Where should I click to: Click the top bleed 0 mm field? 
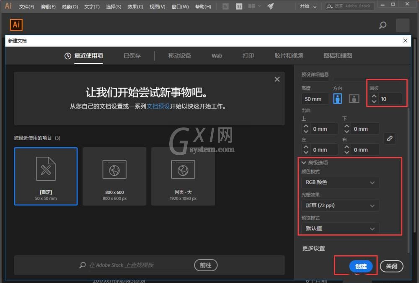pyautogui.click(x=324, y=129)
